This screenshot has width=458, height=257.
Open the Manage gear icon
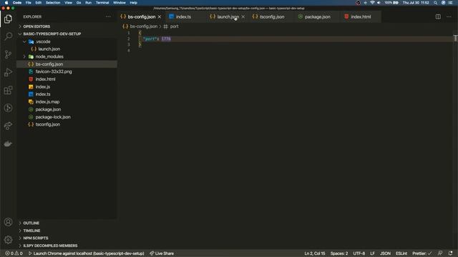click(x=8, y=240)
